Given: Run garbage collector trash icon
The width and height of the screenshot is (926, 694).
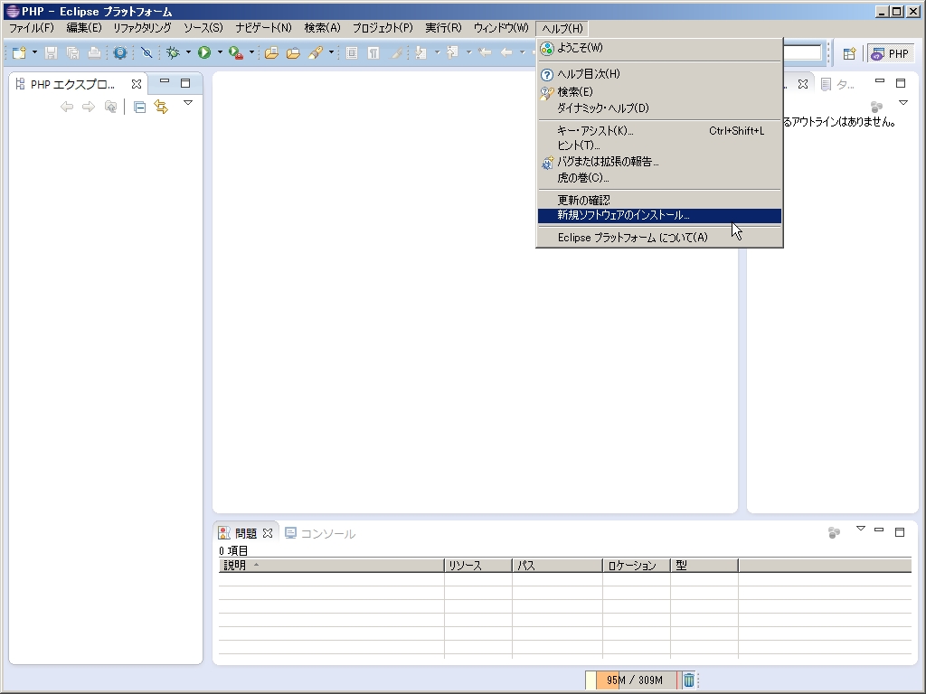Looking at the screenshot, I should [x=688, y=680].
